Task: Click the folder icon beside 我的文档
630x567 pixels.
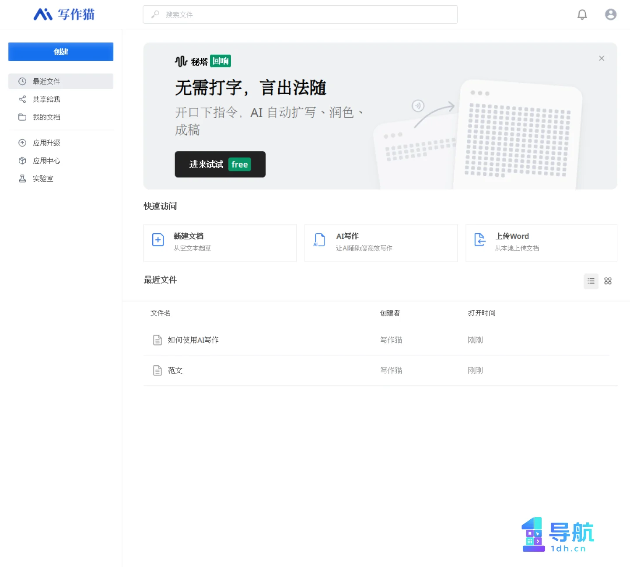Action: pos(22,117)
